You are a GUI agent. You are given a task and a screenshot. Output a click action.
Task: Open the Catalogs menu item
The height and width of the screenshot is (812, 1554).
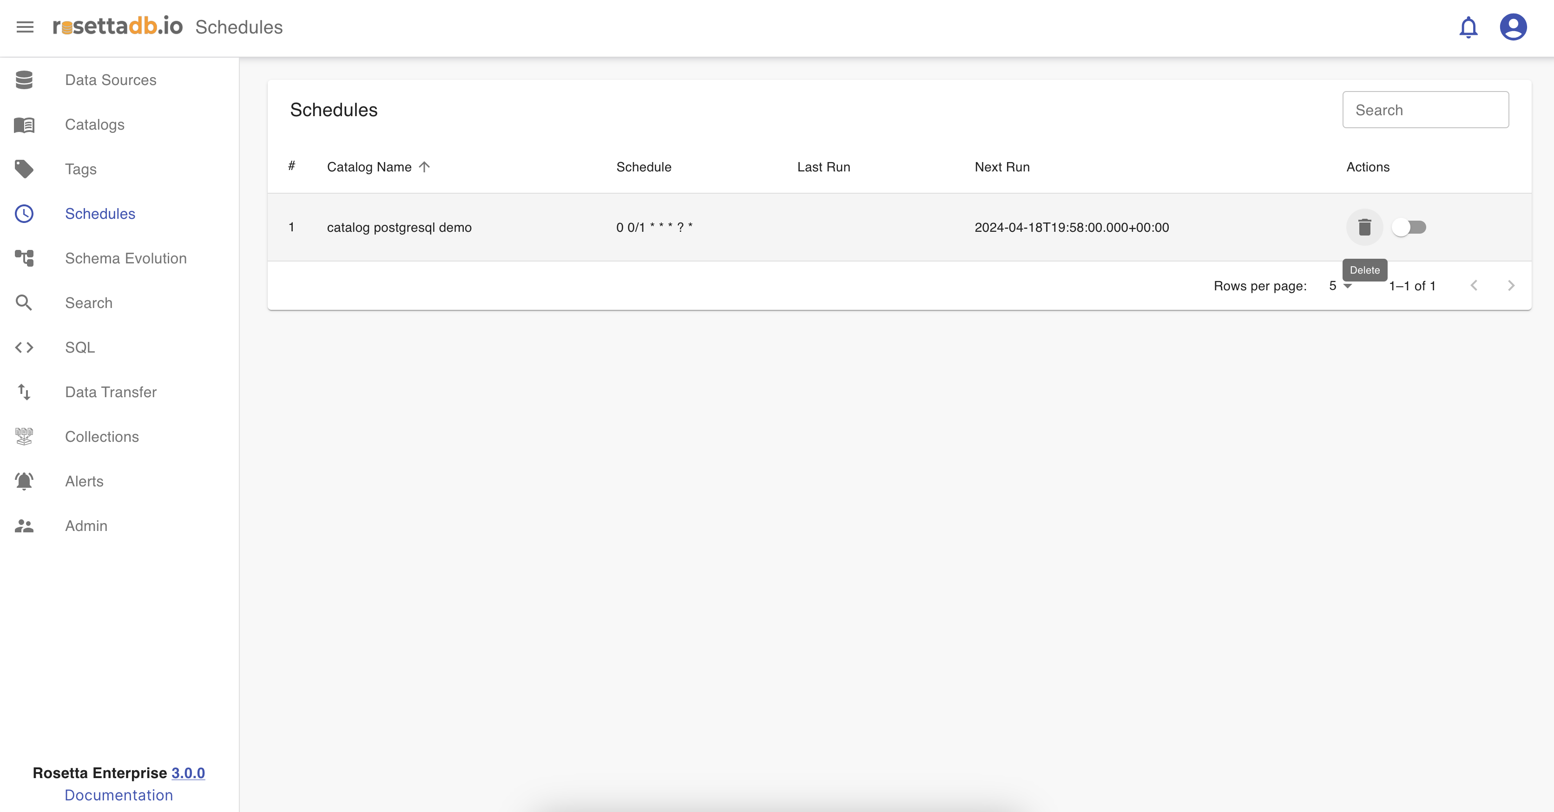tap(95, 124)
